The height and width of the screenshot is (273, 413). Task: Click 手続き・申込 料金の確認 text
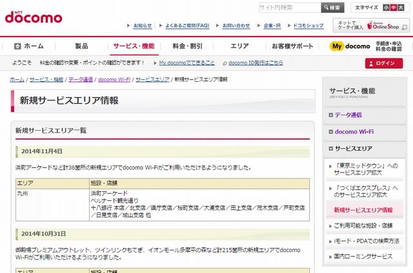click(x=388, y=46)
